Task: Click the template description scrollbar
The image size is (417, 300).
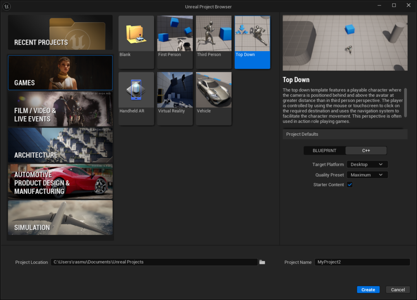Action: coord(405,102)
